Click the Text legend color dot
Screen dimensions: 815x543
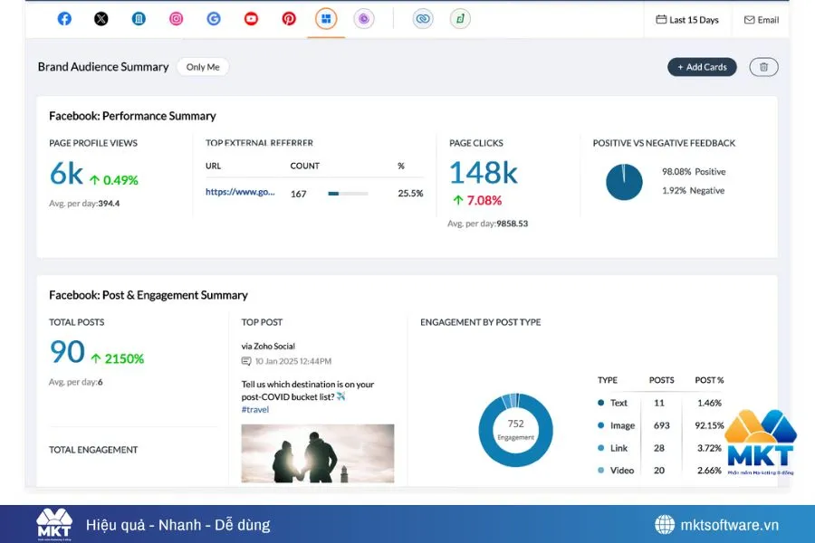[x=601, y=403]
